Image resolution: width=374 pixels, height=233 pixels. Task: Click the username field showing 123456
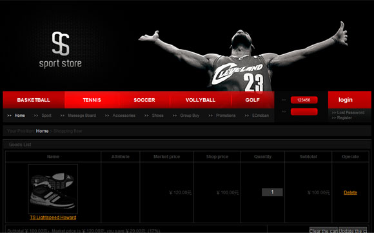click(304, 100)
